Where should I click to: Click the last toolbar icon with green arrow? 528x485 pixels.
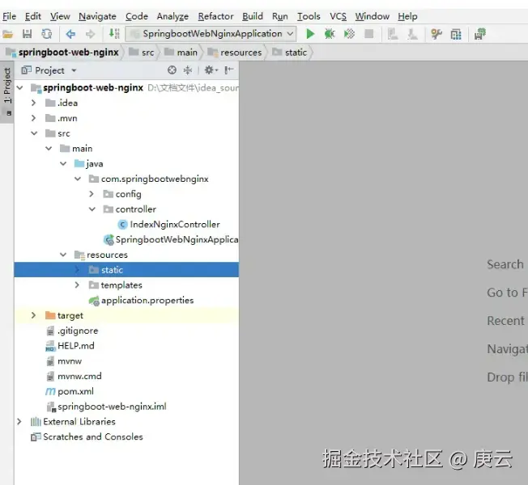click(x=480, y=34)
